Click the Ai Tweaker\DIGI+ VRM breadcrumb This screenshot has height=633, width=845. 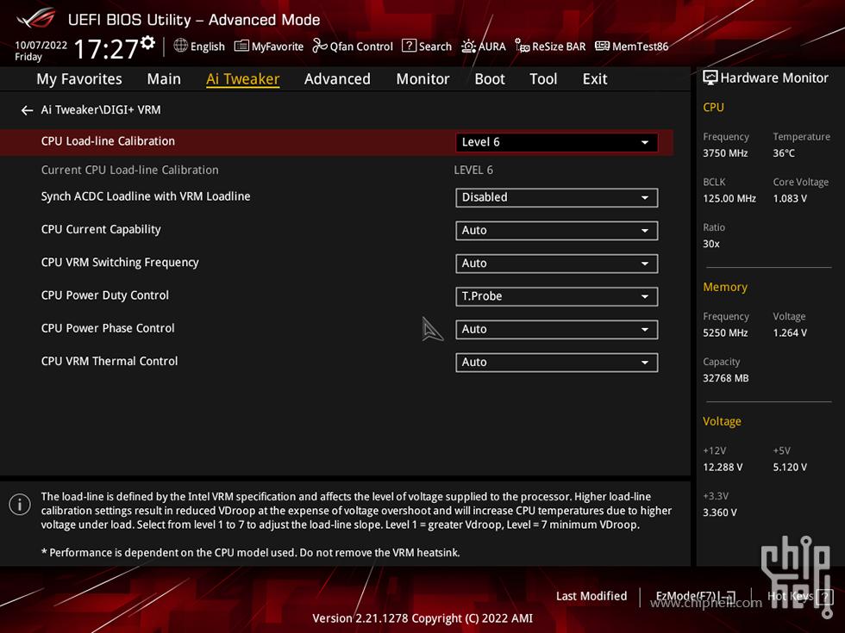tap(101, 110)
